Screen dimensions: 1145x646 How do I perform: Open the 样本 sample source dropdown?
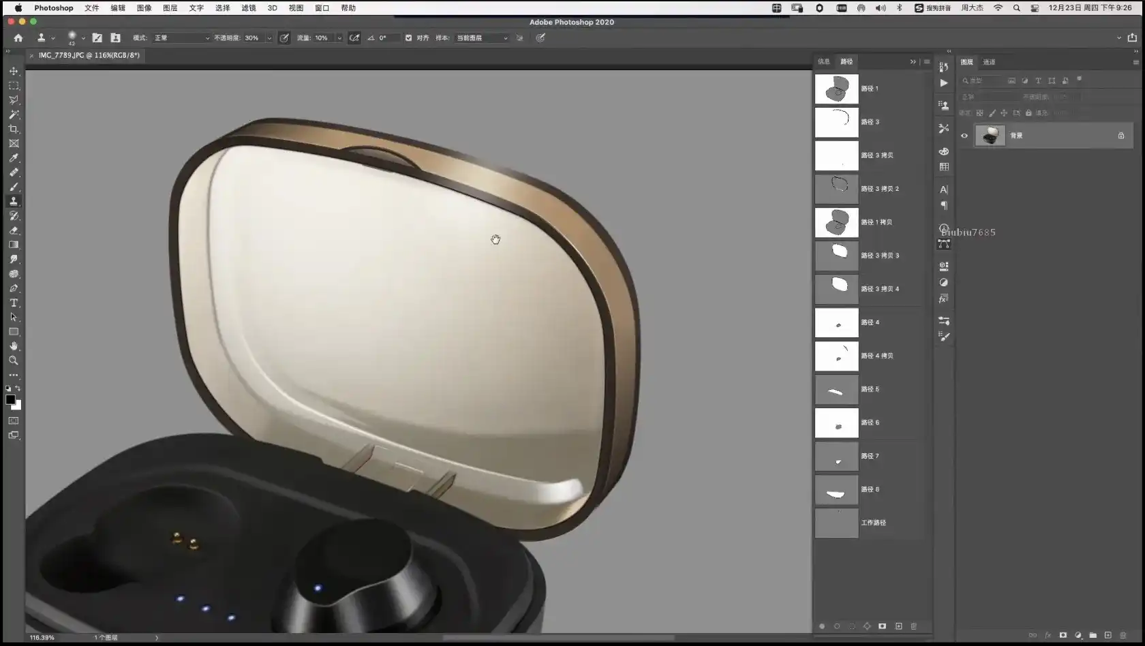481,38
